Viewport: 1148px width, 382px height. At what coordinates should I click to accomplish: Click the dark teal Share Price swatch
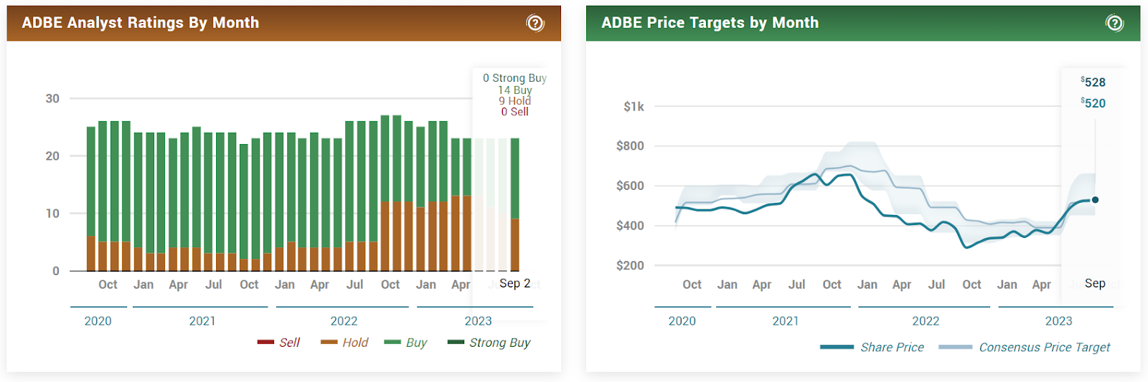tap(837, 347)
